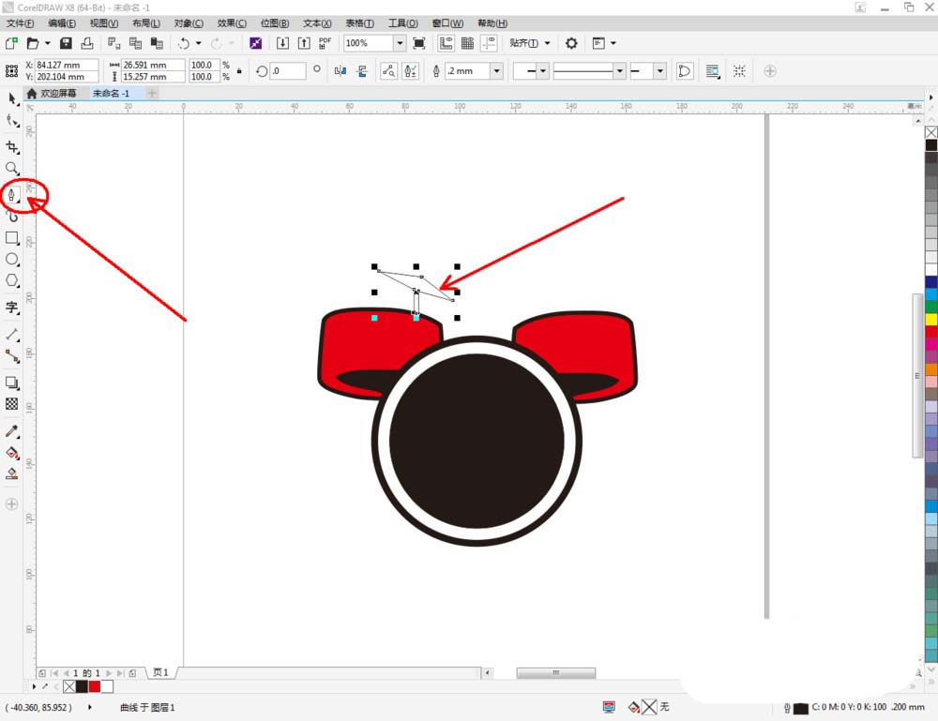938x721 pixels.
Task: Click the Export icon
Action: click(304, 43)
